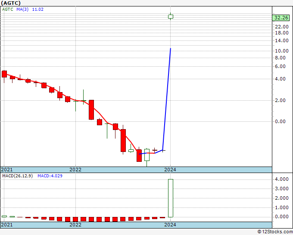293x235 pixels.
Task: Open the 12Stocks.com copyright link
Action: [275, 232]
